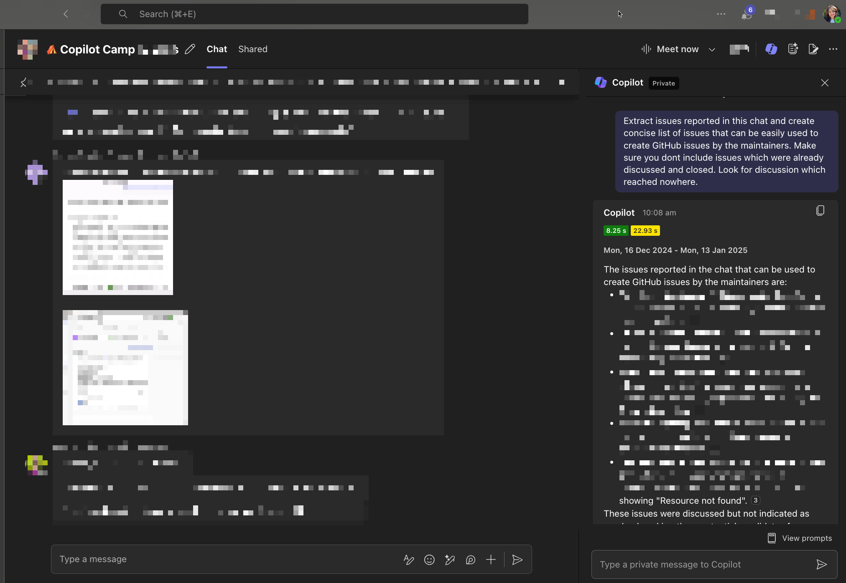
Task: Open the top bar more options ellipsis
Action: point(721,14)
